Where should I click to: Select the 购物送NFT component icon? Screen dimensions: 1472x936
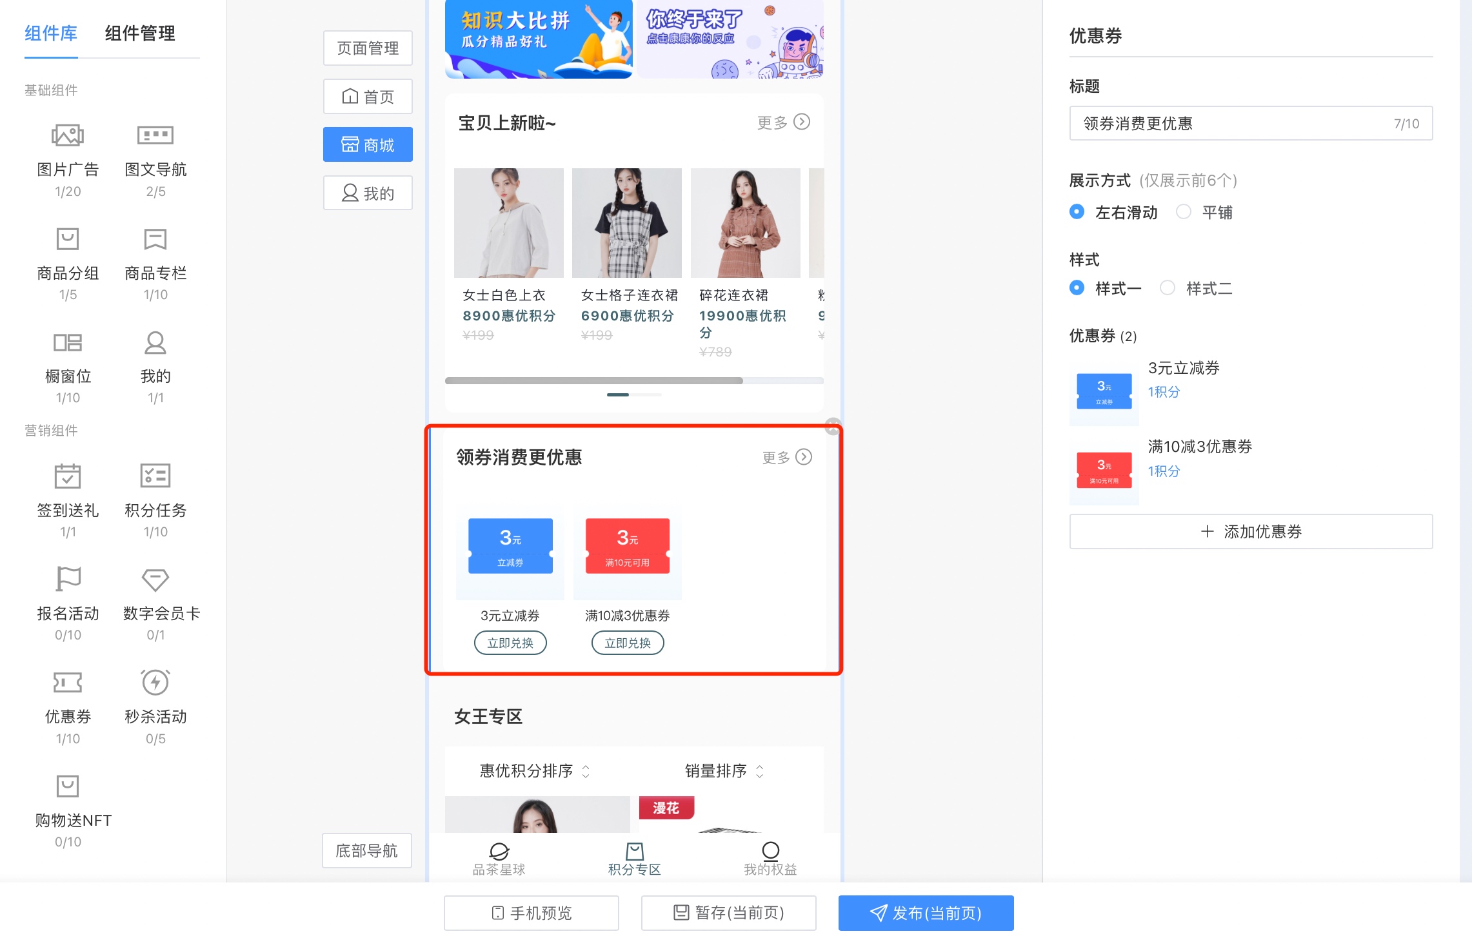pos(68,787)
